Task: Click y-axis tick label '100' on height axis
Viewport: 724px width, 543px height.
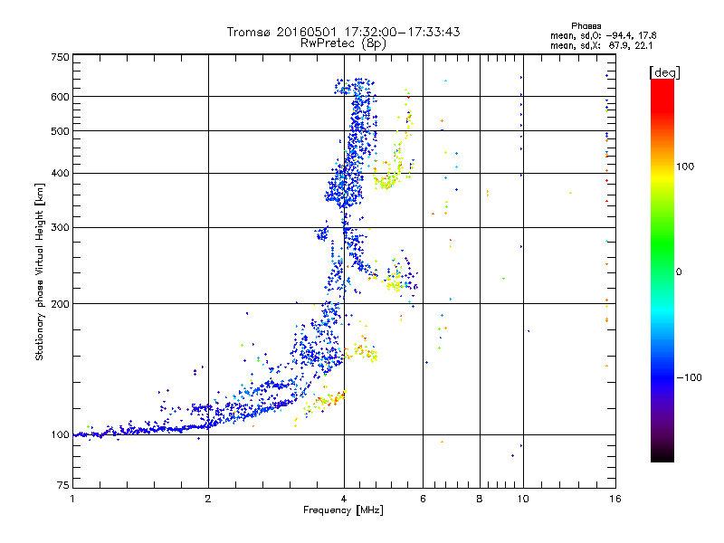Action: pos(61,435)
